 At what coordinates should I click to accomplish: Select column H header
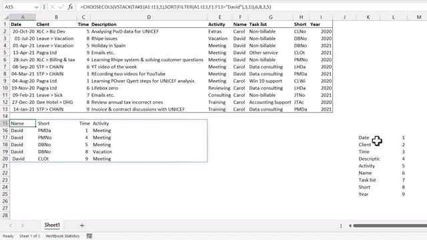point(301,17)
